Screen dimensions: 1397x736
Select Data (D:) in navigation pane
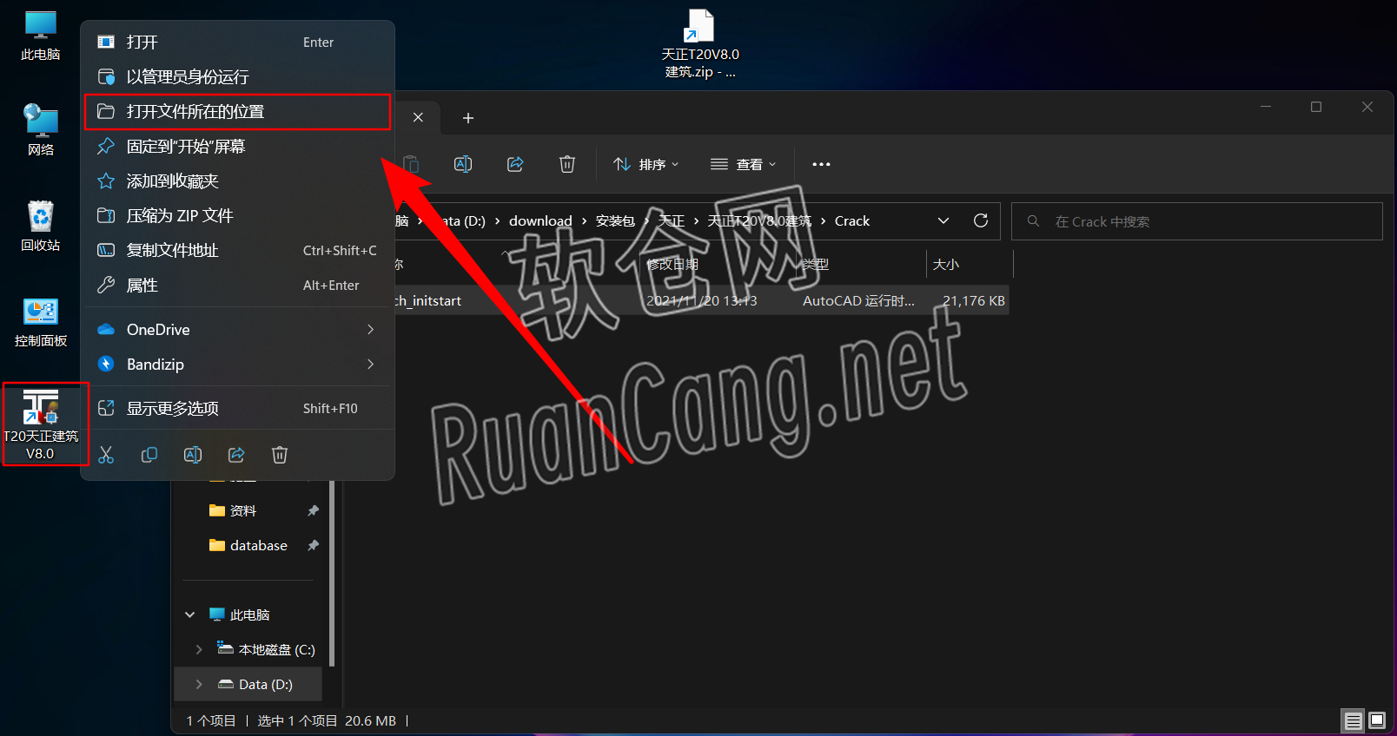click(x=265, y=684)
